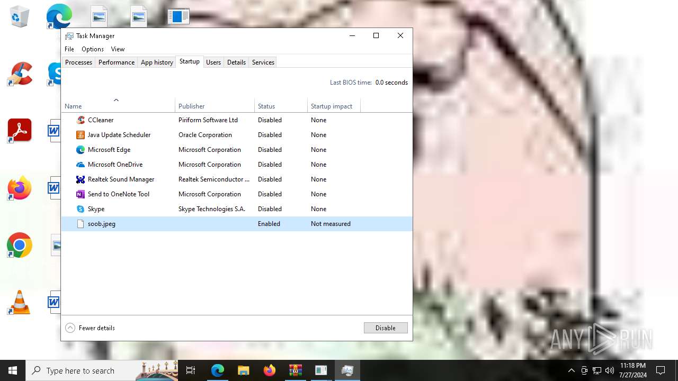Viewport: 678px width, 381px height.
Task: Switch to the App history tab
Action: pyautogui.click(x=157, y=62)
